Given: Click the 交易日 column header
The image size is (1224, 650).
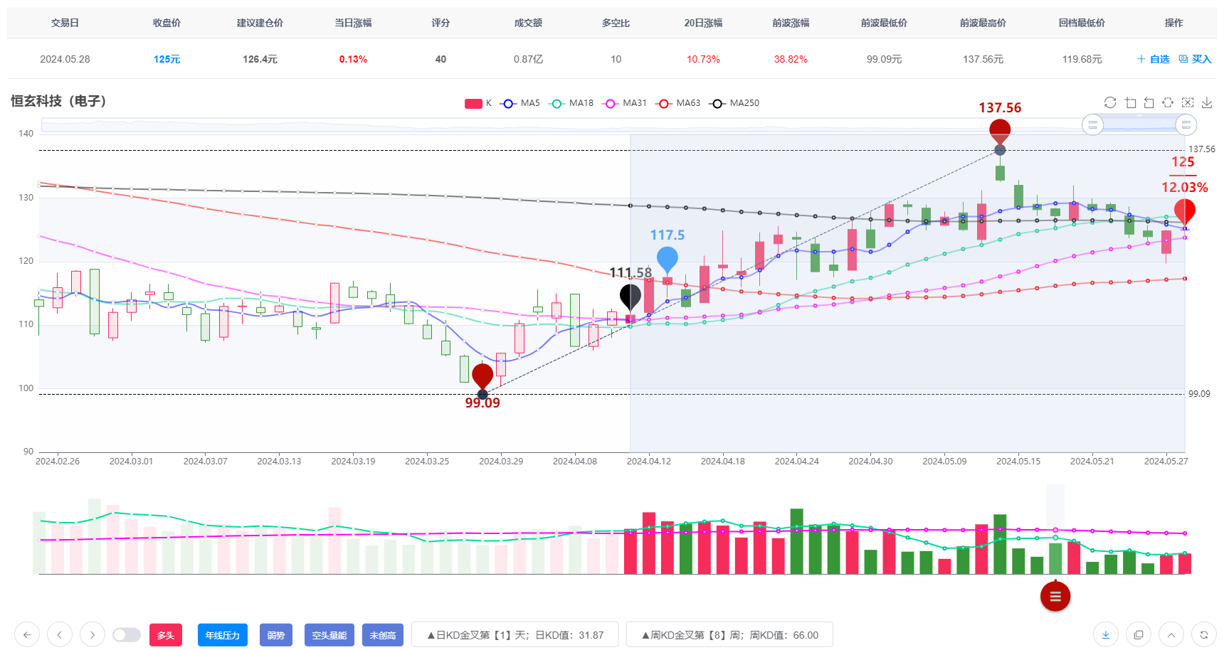Looking at the screenshot, I should click(x=65, y=23).
